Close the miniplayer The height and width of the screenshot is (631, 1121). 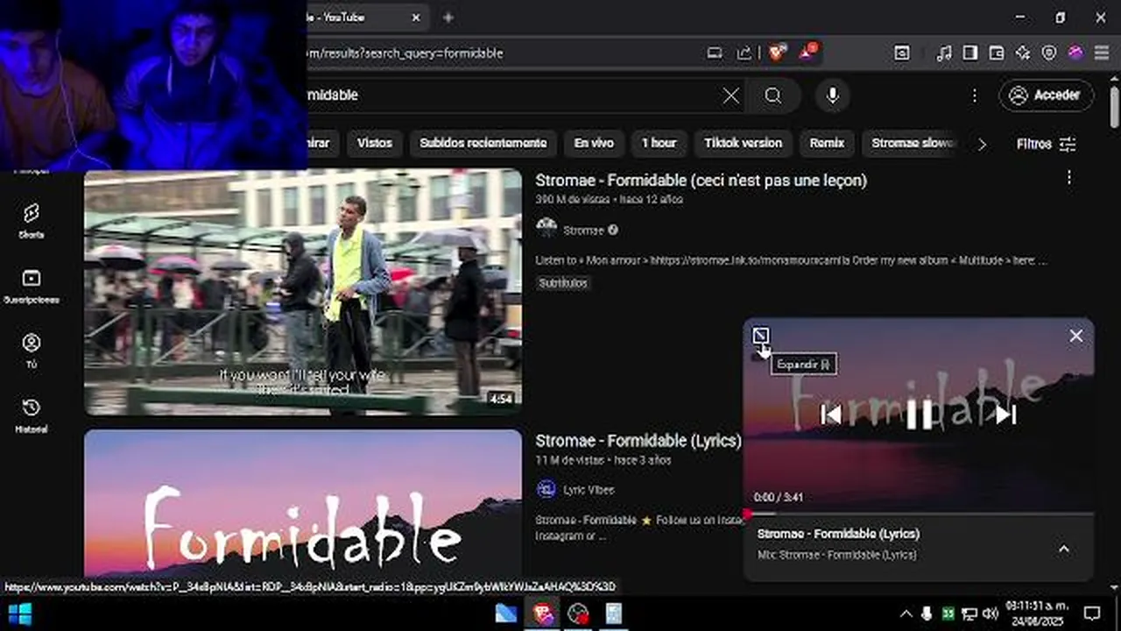coord(1076,336)
